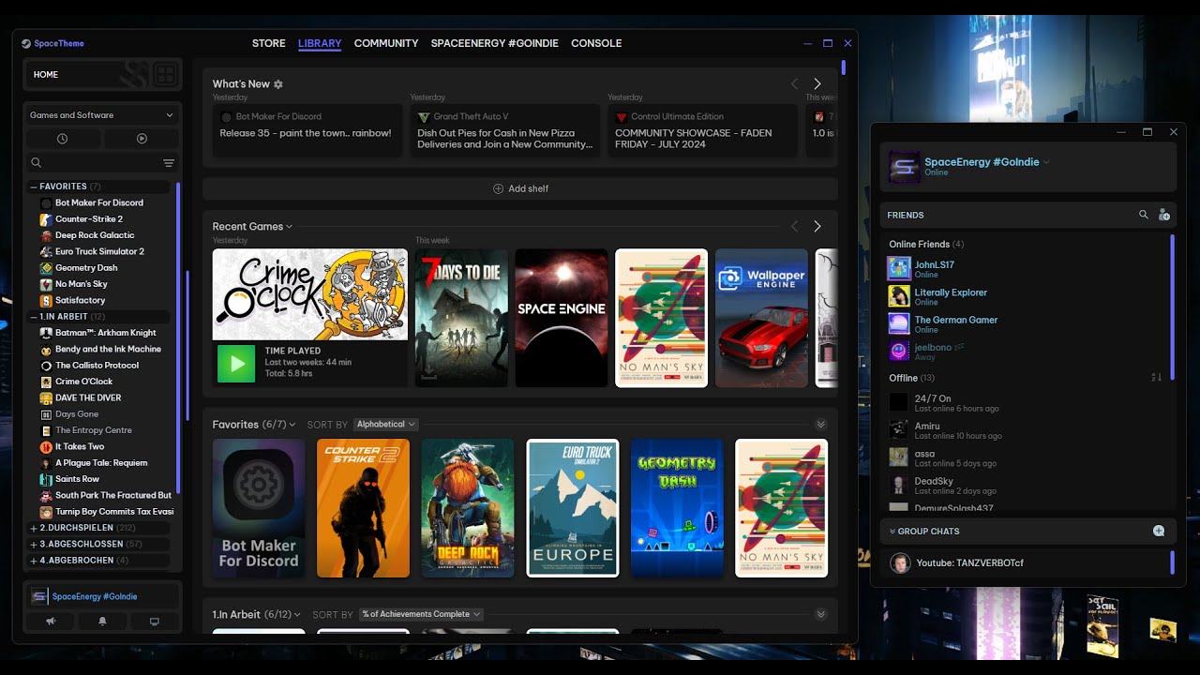
Task: Open Games and Software dropdown
Action: point(102,115)
